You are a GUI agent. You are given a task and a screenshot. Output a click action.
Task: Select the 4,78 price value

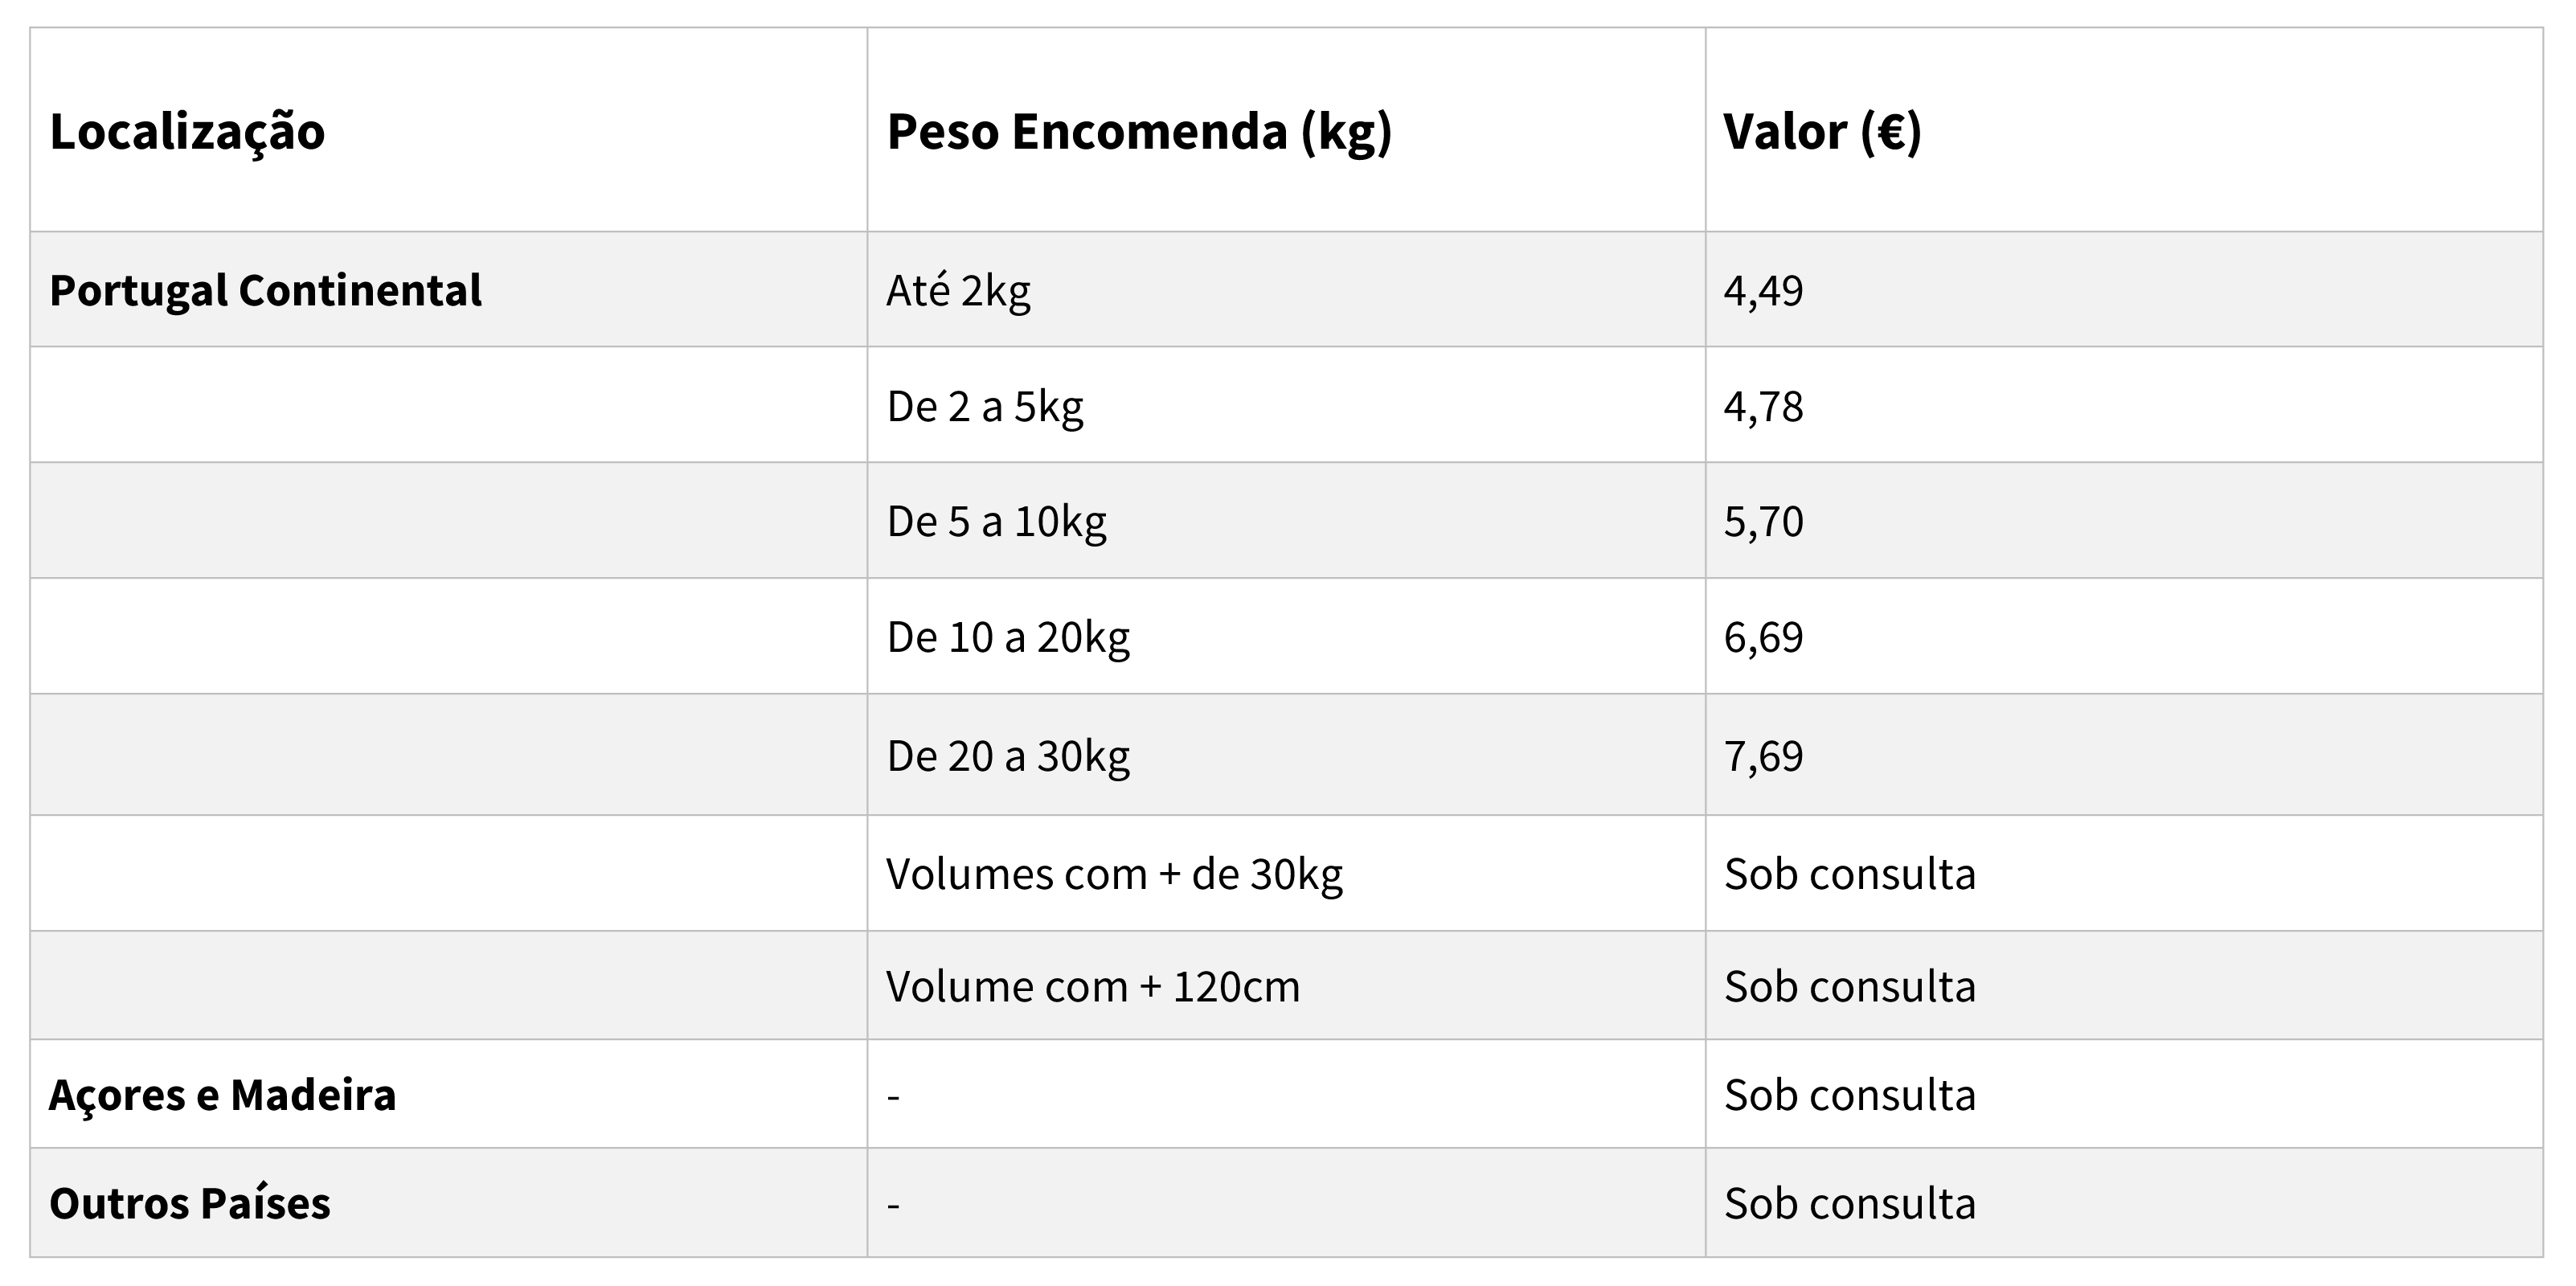pyautogui.click(x=1763, y=407)
